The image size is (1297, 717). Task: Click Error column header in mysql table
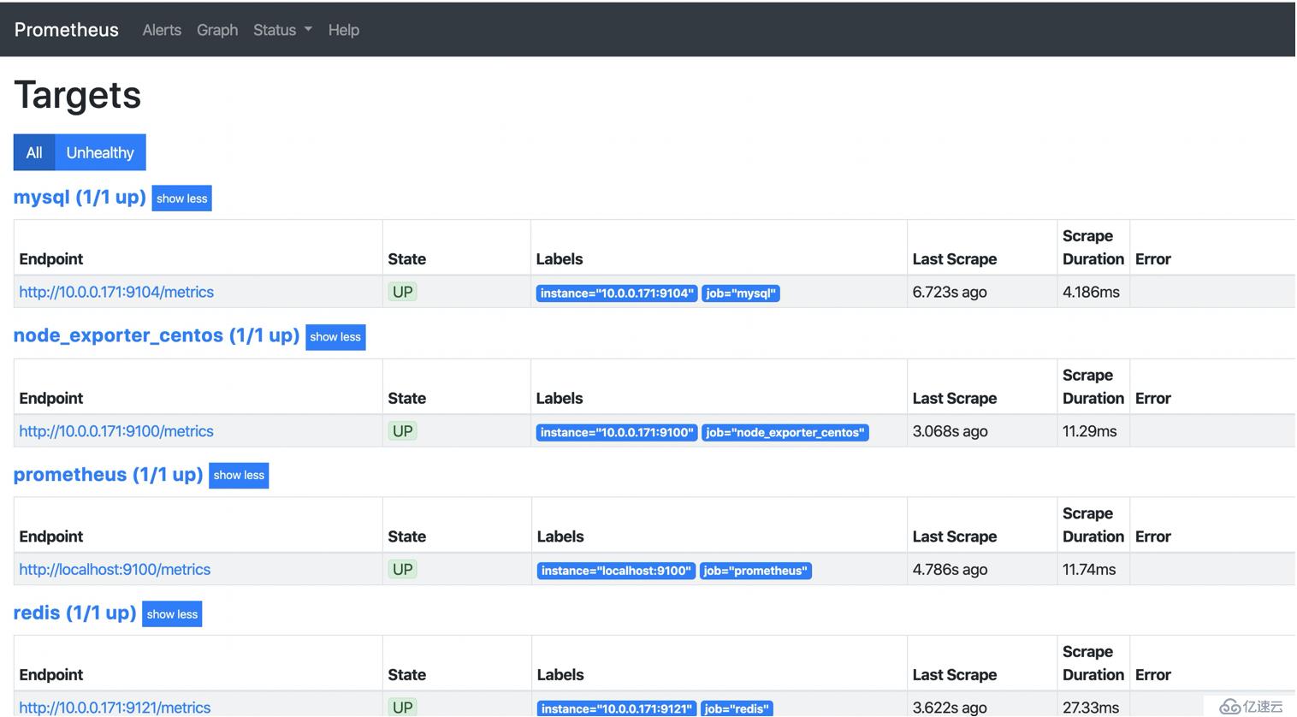1153,259
